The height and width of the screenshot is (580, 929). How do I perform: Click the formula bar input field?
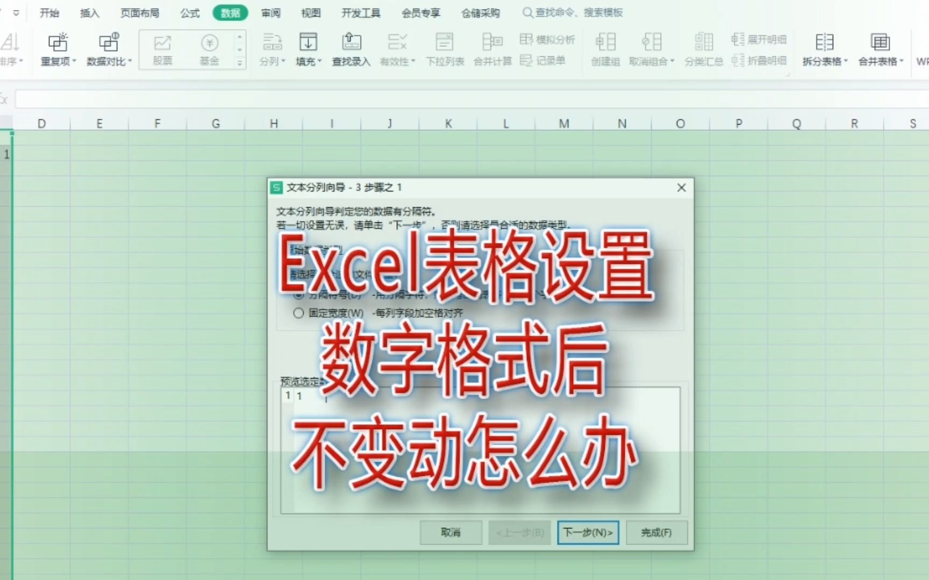click(x=472, y=99)
